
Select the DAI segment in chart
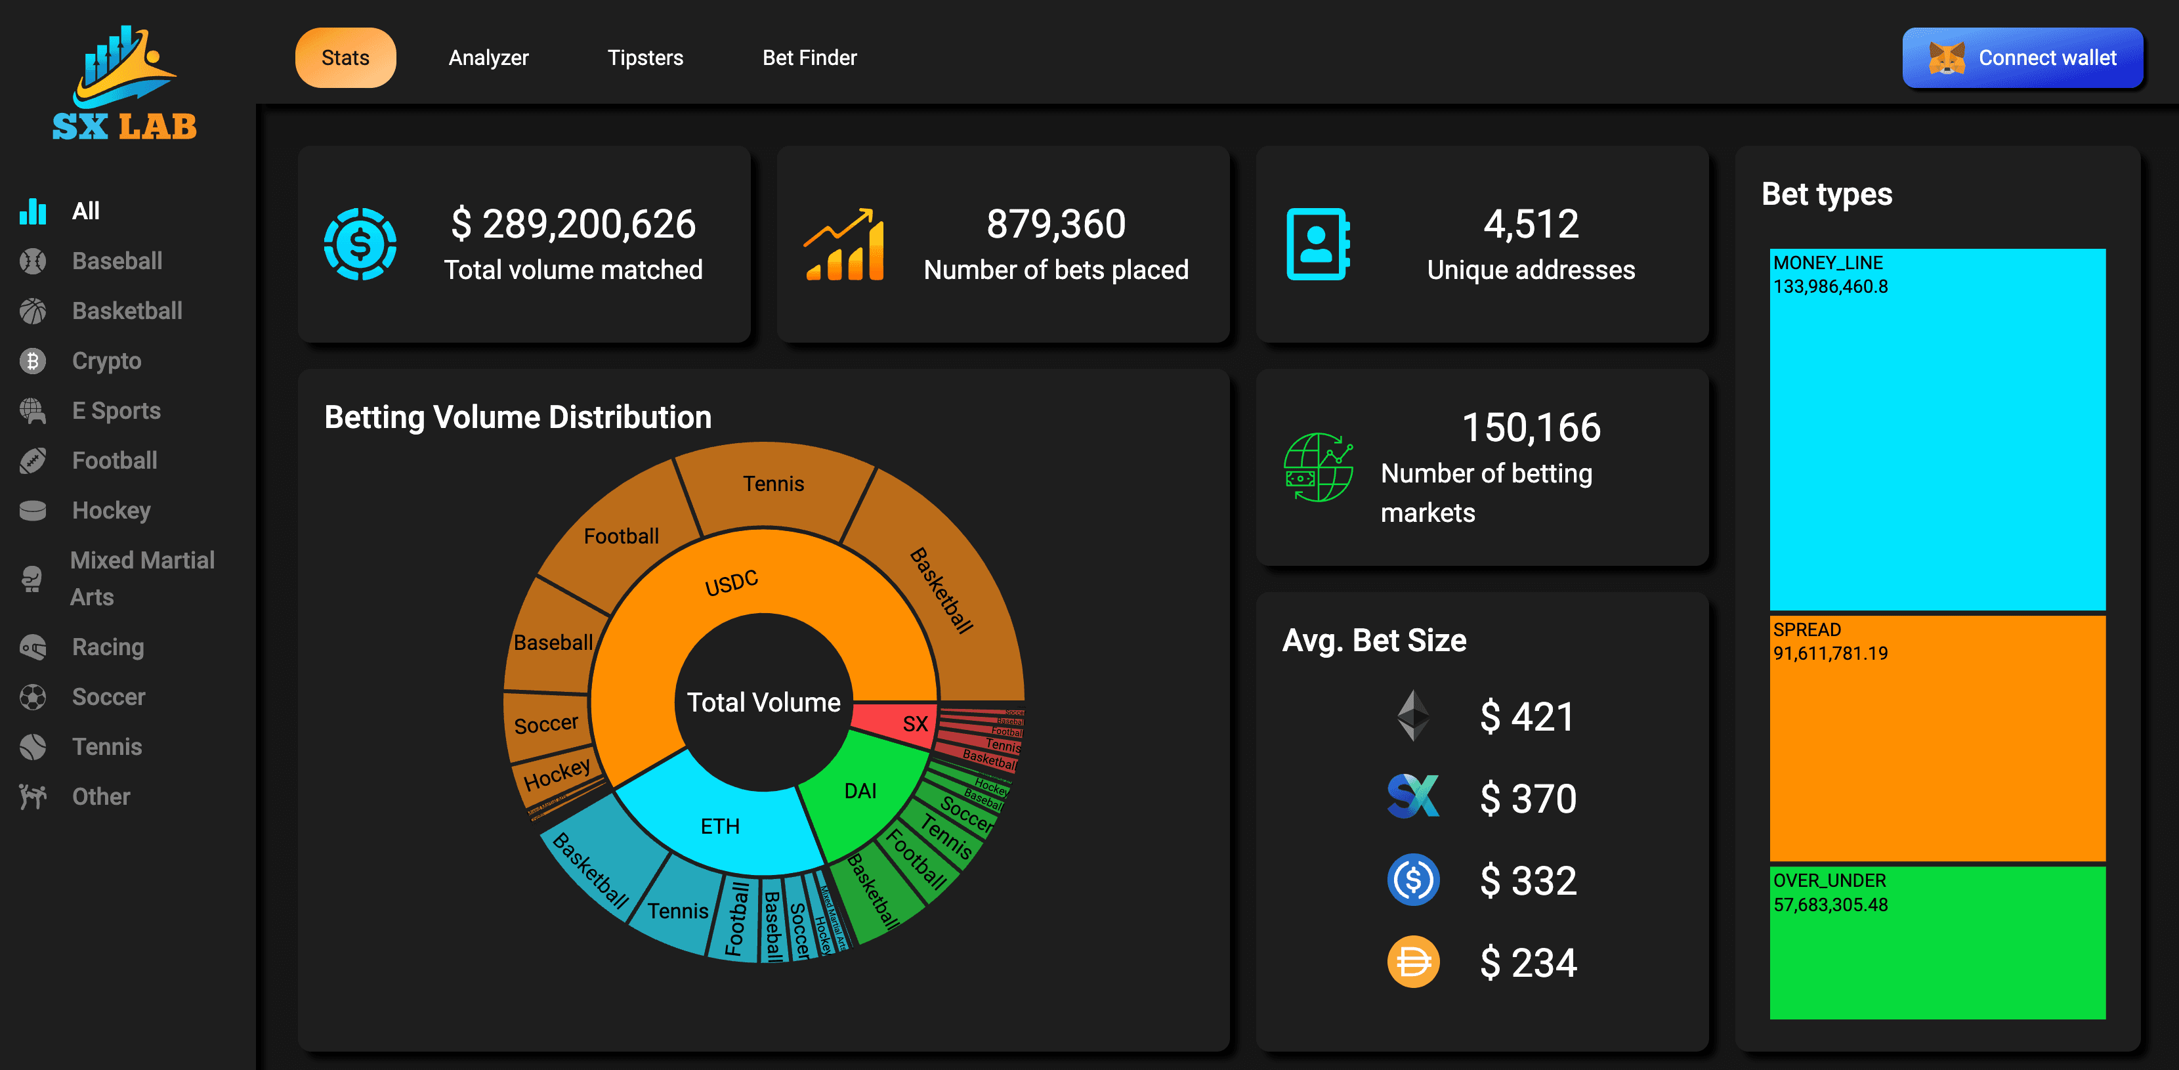[859, 791]
